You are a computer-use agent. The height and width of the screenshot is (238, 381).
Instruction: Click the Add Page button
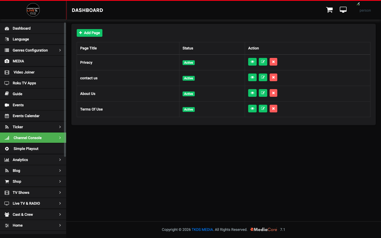89,33
